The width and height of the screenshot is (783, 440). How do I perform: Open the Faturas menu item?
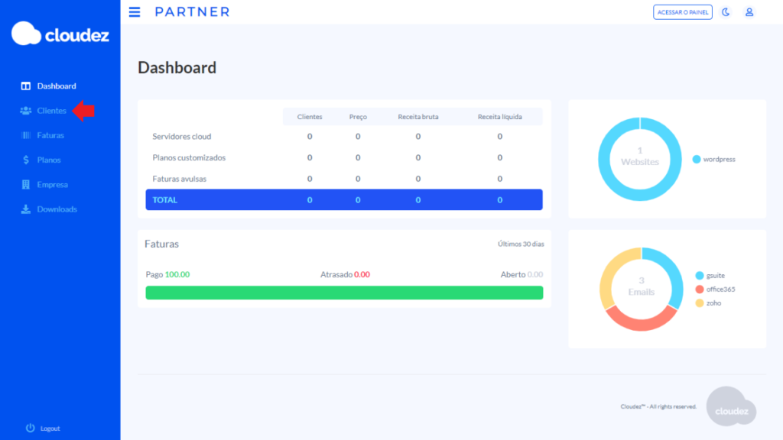coord(50,135)
